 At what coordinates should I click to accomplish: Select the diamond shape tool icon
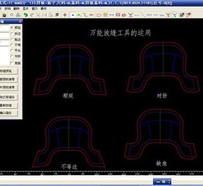point(12,15)
